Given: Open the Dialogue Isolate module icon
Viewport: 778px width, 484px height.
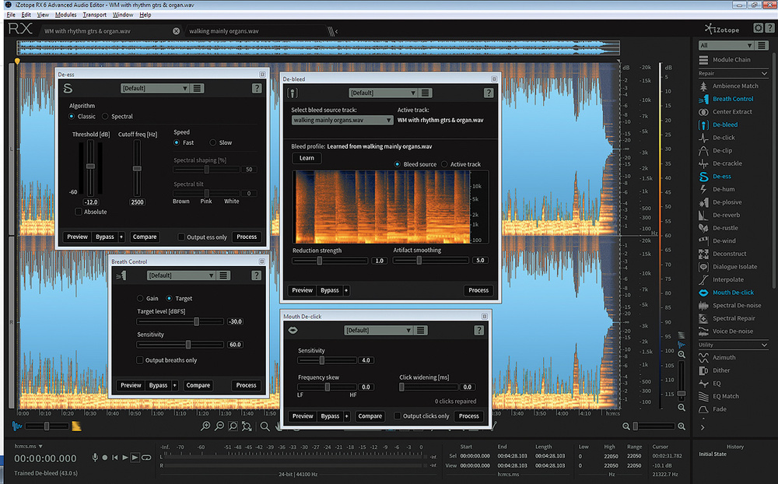Looking at the screenshot, I should [703, 267].
